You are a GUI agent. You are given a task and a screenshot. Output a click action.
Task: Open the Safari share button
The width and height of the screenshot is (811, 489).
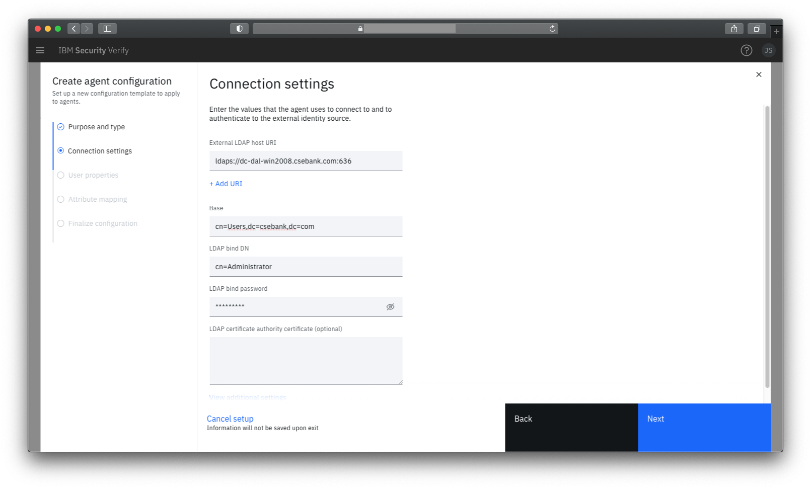click(x=734, y=29)
